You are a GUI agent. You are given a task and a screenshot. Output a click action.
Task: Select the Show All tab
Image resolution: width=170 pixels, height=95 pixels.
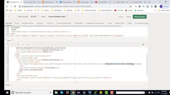8,23
